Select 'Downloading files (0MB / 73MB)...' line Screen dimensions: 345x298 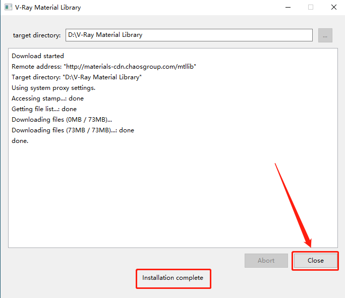pos(62,120)
